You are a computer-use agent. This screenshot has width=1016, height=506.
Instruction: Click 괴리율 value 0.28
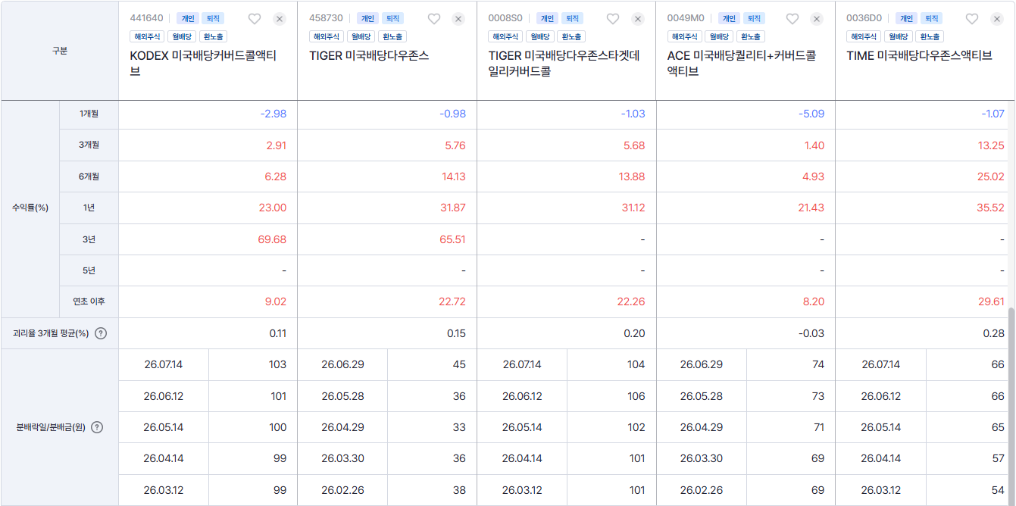click(x=994, y=333)
